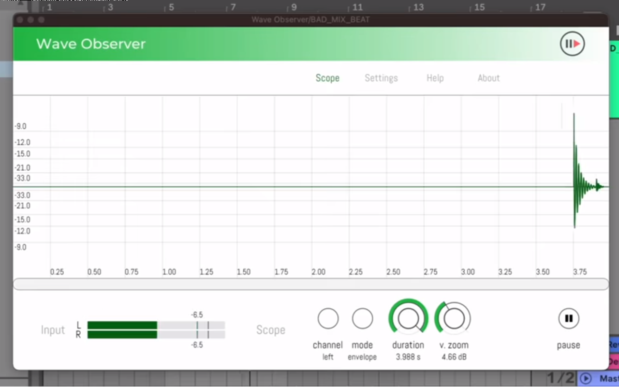Click bar 9 on the Ableton timeline ruler
The width and height of the screenshot is (619, 387).
[294, 7]
